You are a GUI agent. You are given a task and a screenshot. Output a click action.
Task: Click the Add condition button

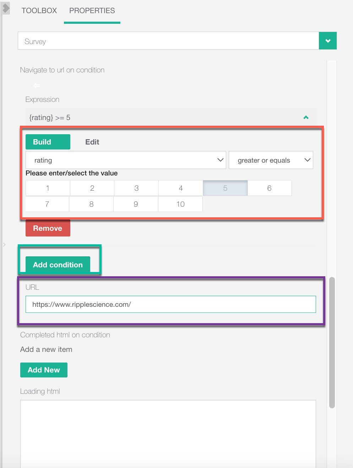(58, 265)
